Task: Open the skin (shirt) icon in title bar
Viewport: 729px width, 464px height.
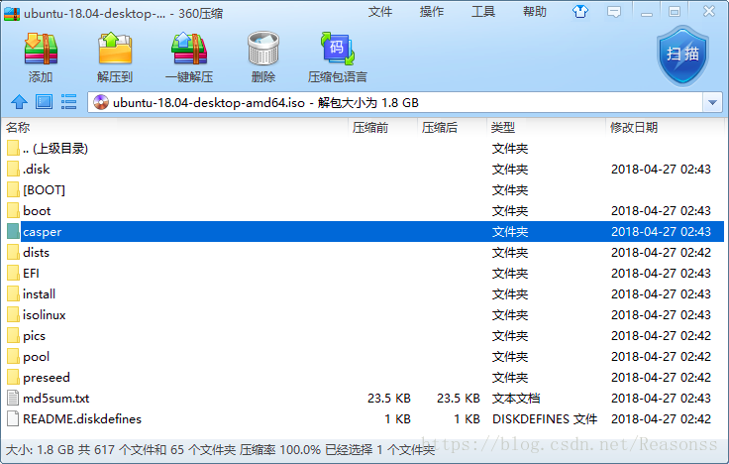Action: 579,12
